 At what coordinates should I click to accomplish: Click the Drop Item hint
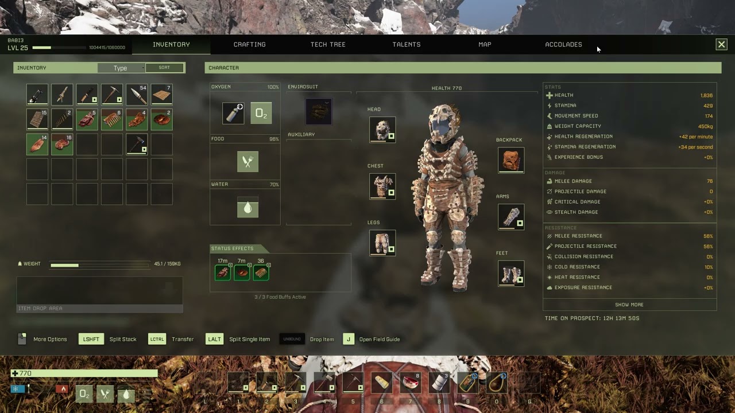pos(307,339)
